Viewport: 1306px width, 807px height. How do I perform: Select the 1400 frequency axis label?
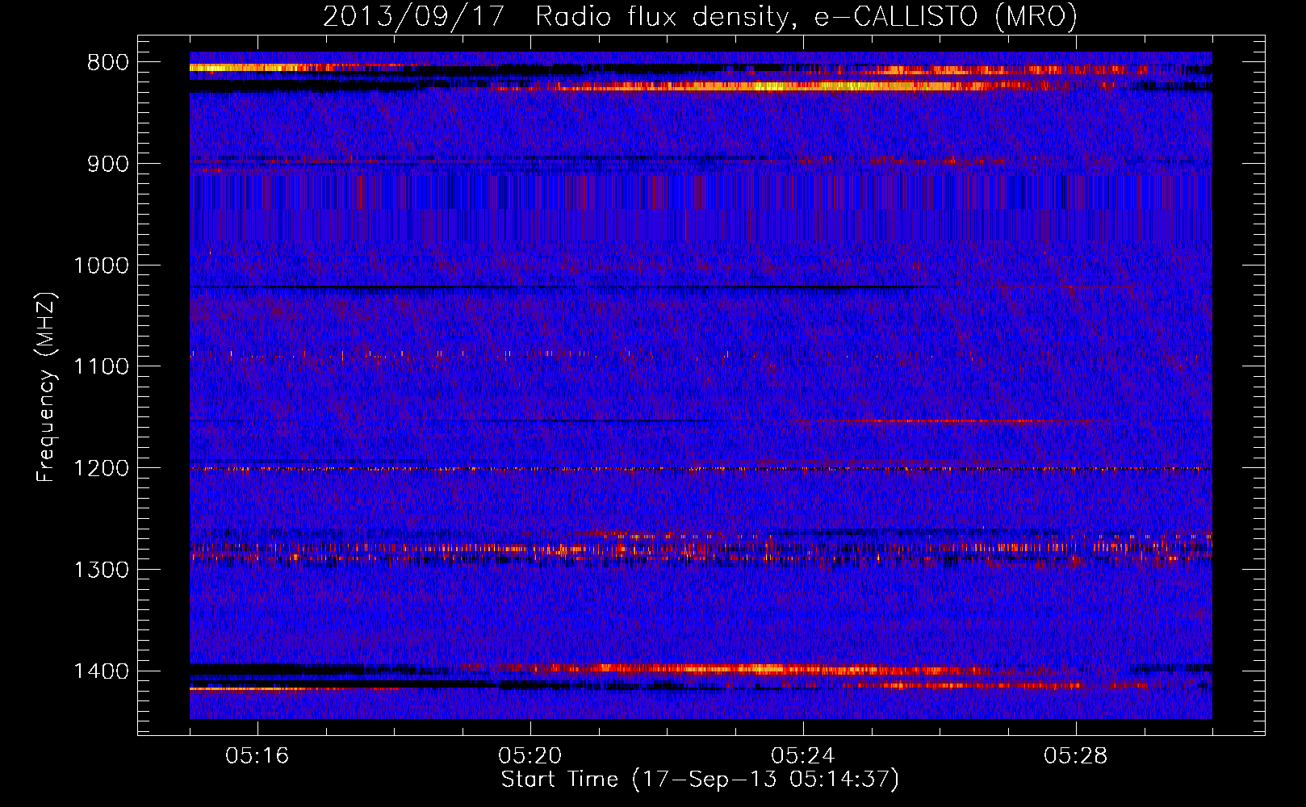101,671
